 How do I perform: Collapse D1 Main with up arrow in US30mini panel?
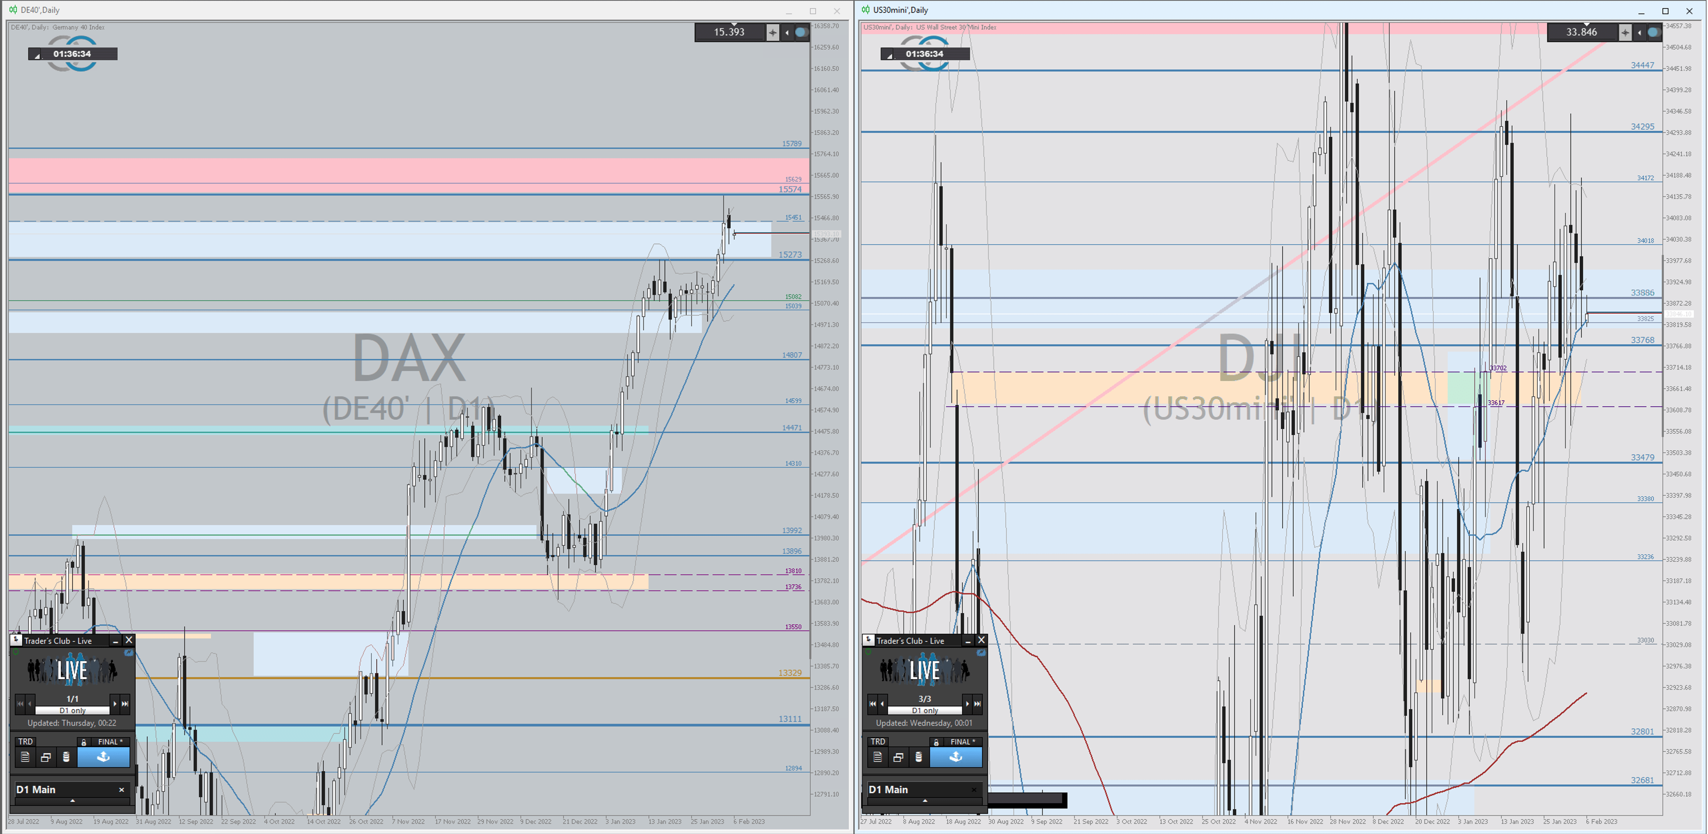925,801
